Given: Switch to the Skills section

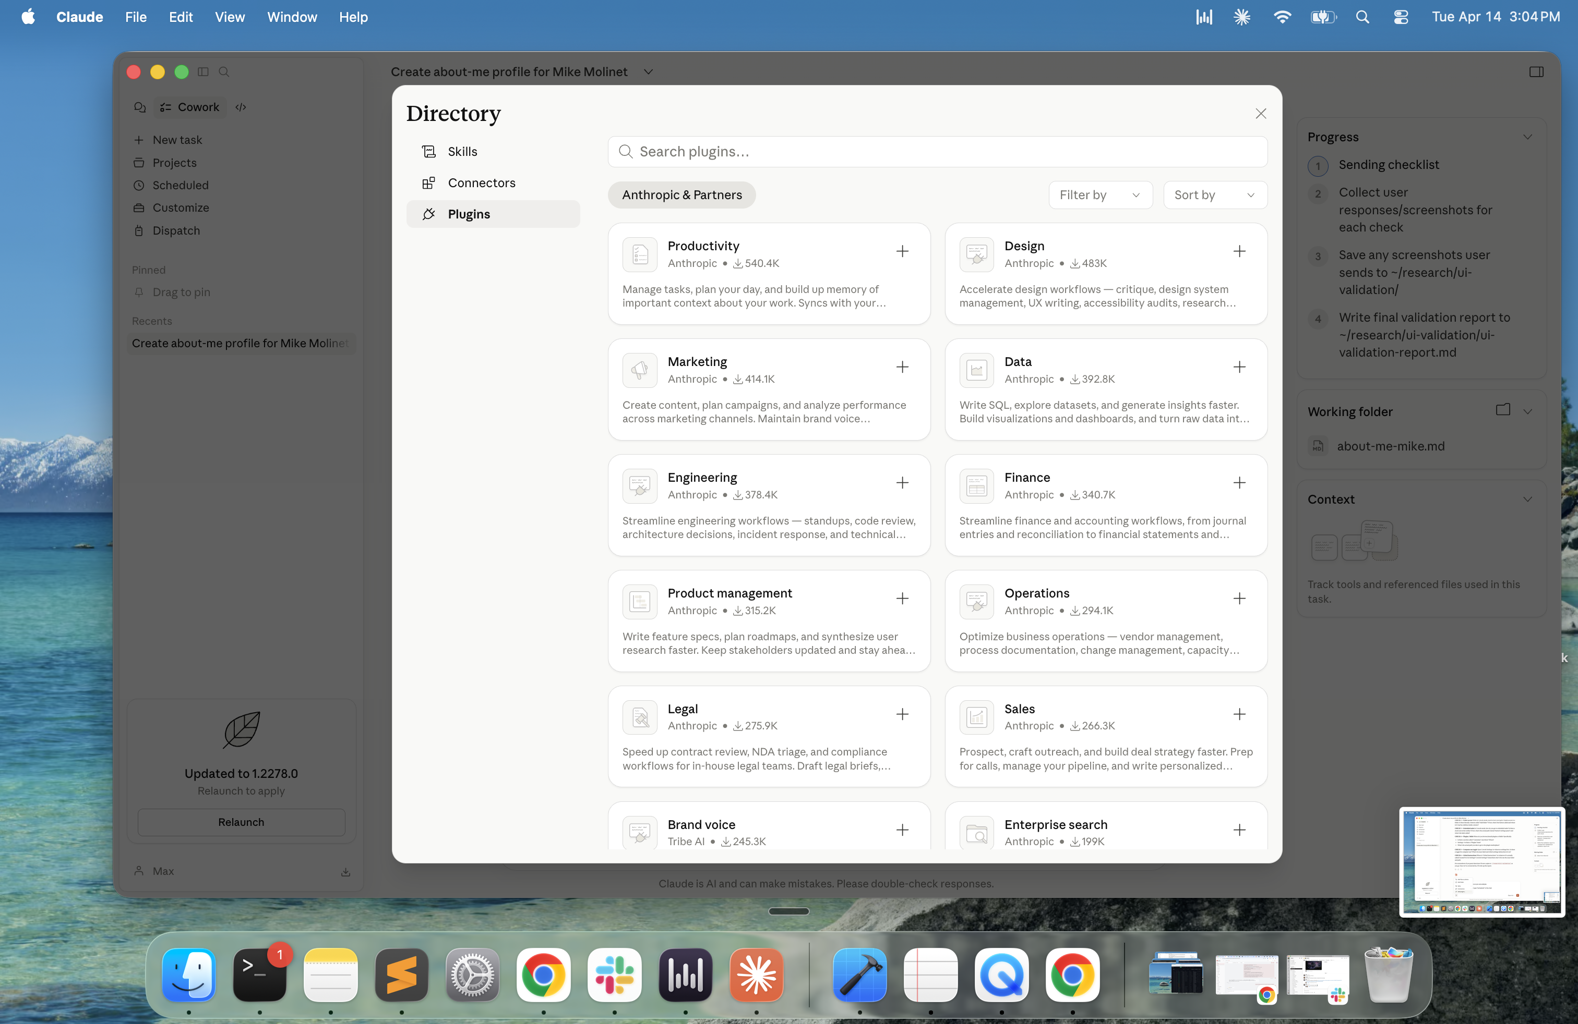Looking at the screenshot, I should [x=462, y=152].
